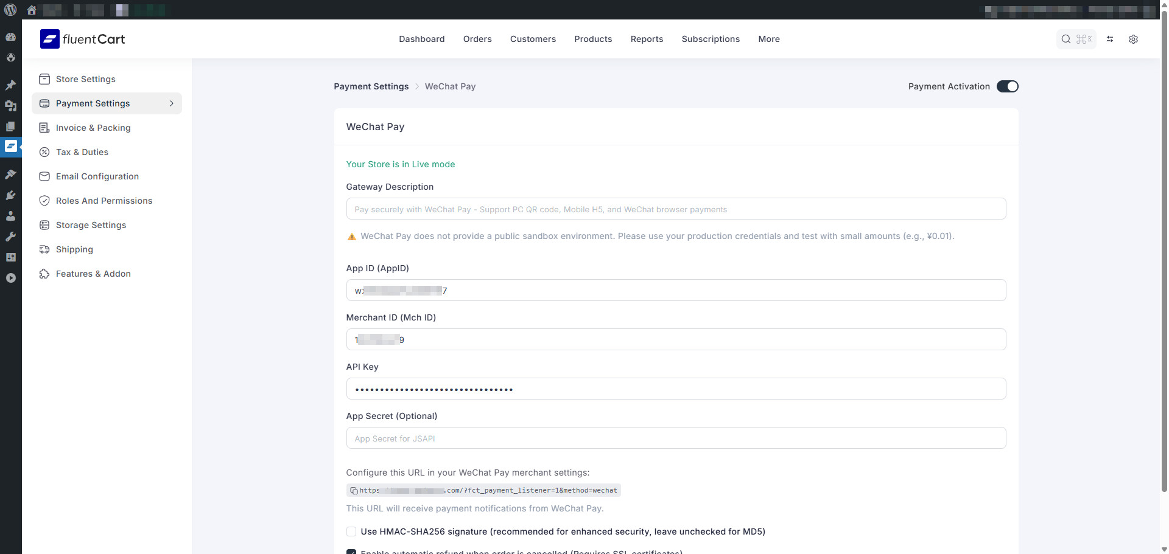The height and width of the screenshot is (554, 1169).
Task: Switch to the Subscriptions menu item
Action: pyautogui.click(x=711, y=39)
